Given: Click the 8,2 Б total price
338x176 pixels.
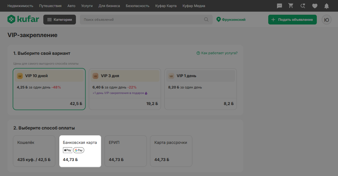Looking at the screenshot, I should 229,104.
